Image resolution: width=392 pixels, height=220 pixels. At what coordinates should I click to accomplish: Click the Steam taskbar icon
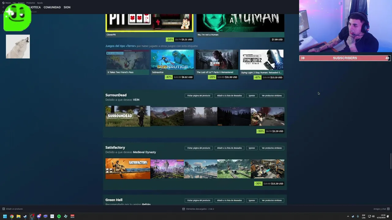pyautogui.click(x=25, y=216)
